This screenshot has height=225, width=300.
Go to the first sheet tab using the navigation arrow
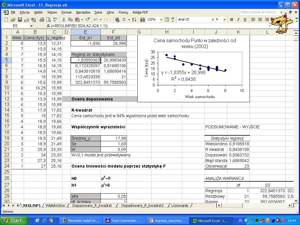(x=4, y=205)
